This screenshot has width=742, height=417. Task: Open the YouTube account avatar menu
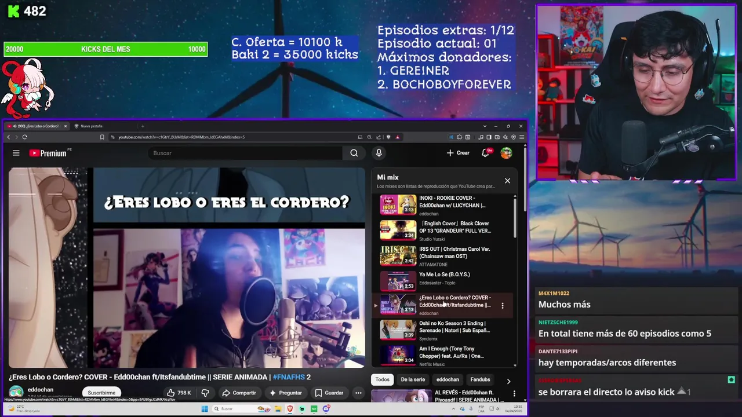pos(507,153)
